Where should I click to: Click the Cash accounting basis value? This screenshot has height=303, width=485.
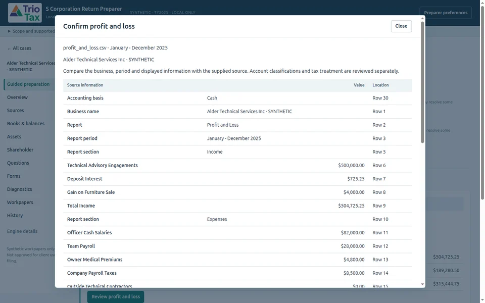(212, 98)
